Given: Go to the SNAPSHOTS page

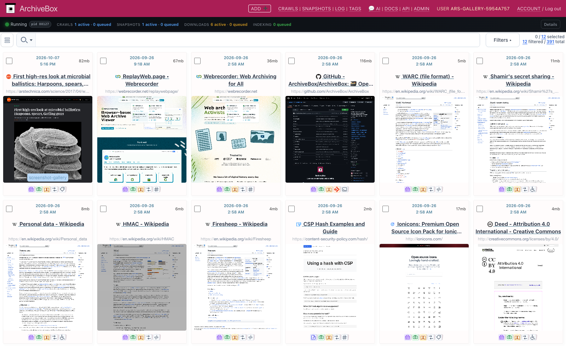Looking at the screenshot, I should [x=316, y=9].
